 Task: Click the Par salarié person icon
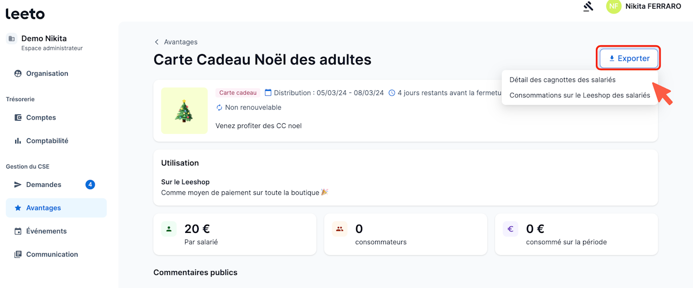coord(169,229)
